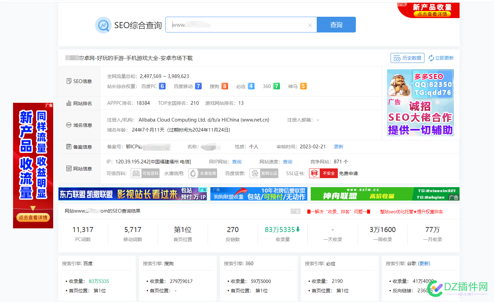Image resolution: width=494 pixels, height=302 pixels.
Task: Click 免费申请 SSL link
Action: pyautogui.click(x=349, y=173)
